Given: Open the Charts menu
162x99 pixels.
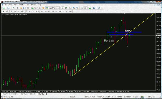Looking at the screenshot, I should [22, 5].
